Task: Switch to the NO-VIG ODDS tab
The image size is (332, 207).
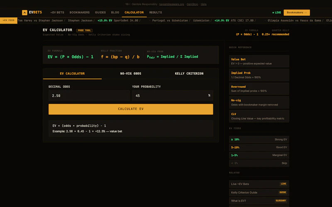Action: [131, 74]
